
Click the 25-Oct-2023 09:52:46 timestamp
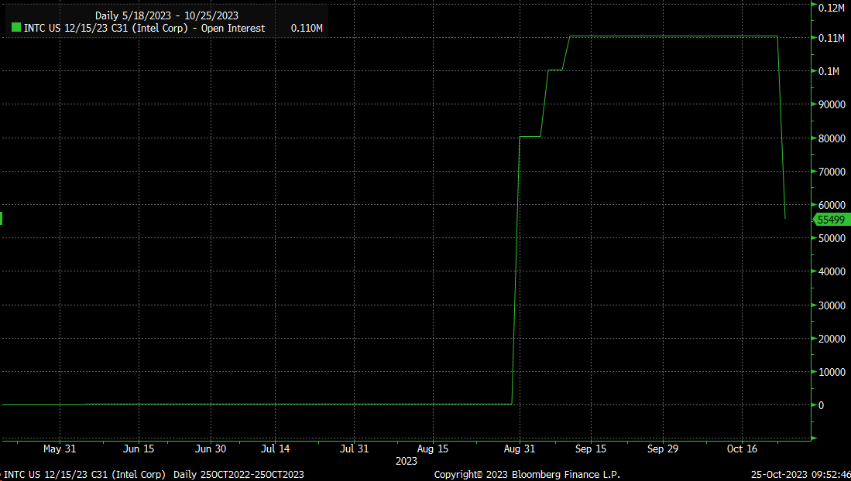point(801,475)
